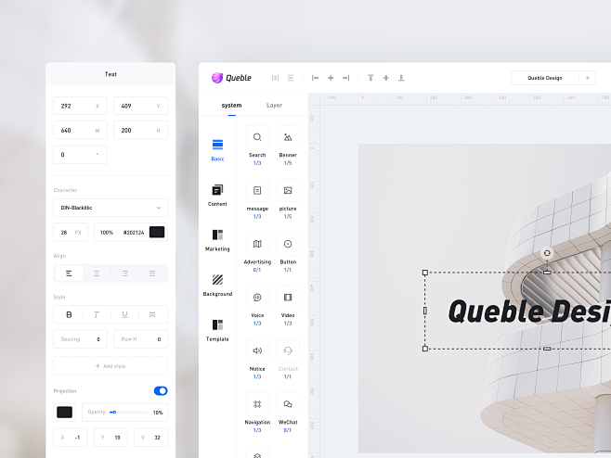Toggle the Projection switch off

[x=161, y=390]
